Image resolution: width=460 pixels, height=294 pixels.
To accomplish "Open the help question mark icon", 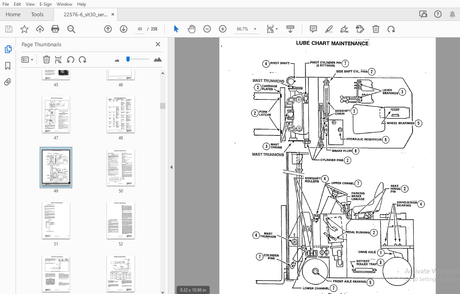I will [x=438, y=15].
